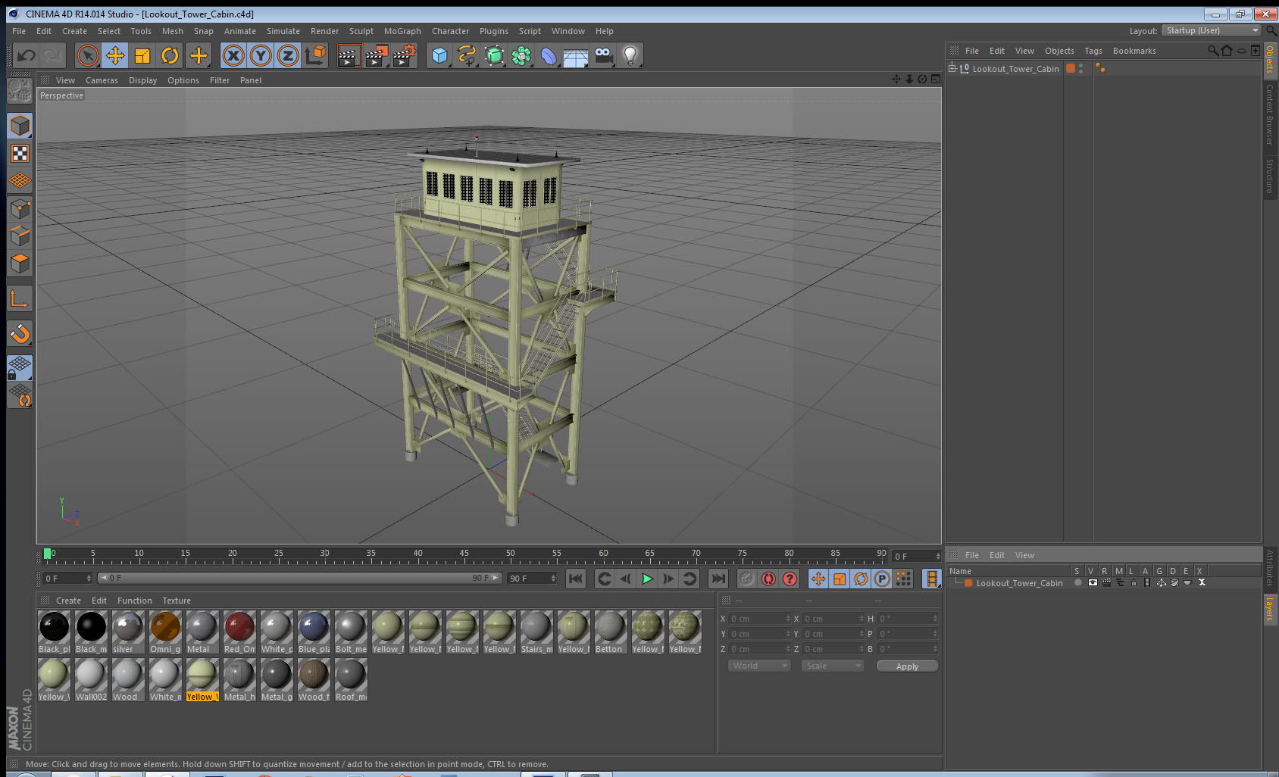The image size is (1279, 777).
Task: Toggle Z axis lock
Action: click(x=288, y=55)
